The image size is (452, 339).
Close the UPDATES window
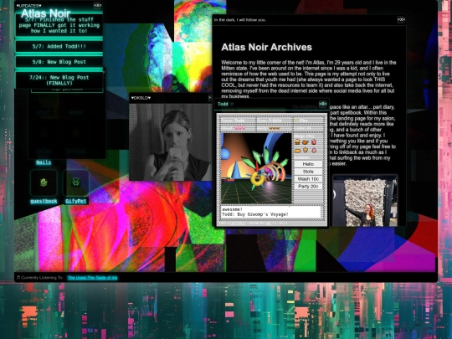97,5
